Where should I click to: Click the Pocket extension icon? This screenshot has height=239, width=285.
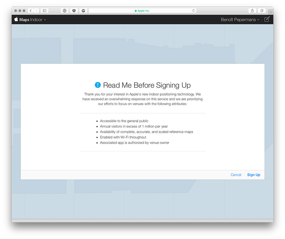click(x=74, y=11)
